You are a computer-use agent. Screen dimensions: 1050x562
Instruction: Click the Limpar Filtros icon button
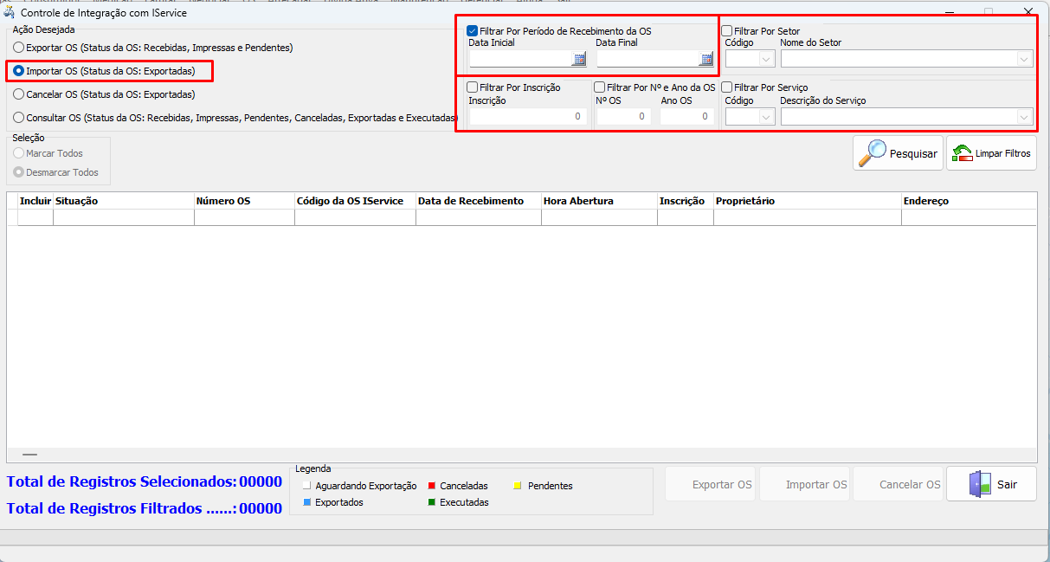(x=962, y=153)
